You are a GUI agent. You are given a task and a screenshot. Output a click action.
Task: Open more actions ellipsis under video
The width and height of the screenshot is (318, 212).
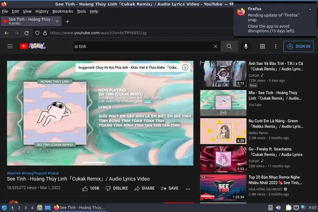188,189
